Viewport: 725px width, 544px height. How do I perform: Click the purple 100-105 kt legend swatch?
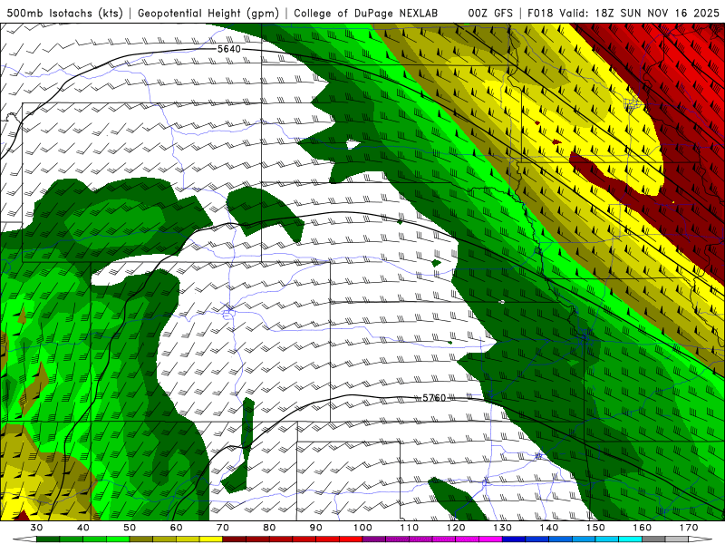374,539
